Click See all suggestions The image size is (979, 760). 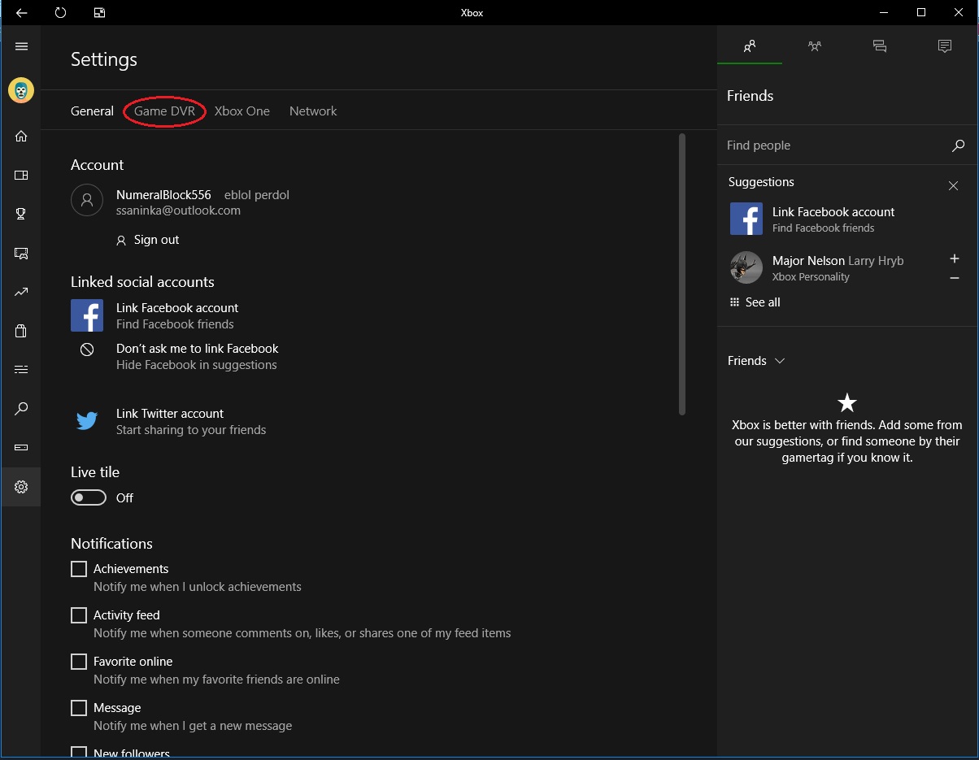[x=755, y=302]
